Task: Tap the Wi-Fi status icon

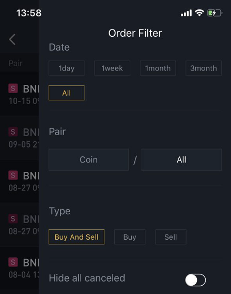Action: tap(199, 13)
